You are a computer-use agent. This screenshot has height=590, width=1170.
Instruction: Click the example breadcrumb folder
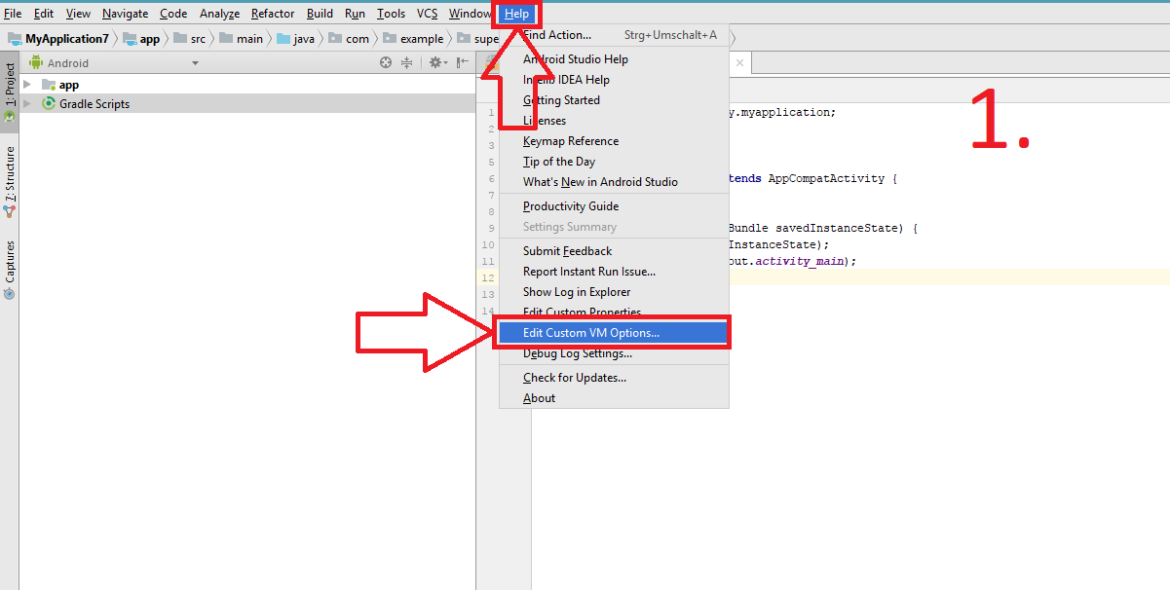click(413, 39)
